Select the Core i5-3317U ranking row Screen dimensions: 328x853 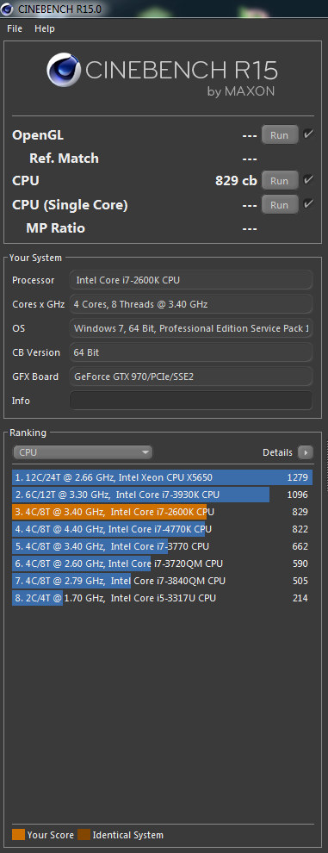coord(162,598)
